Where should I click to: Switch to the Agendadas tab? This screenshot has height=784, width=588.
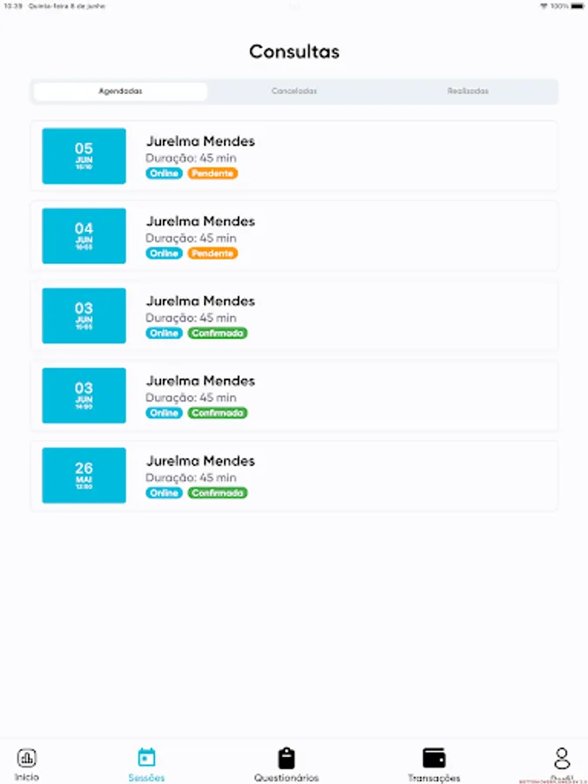tap(120, 91)
